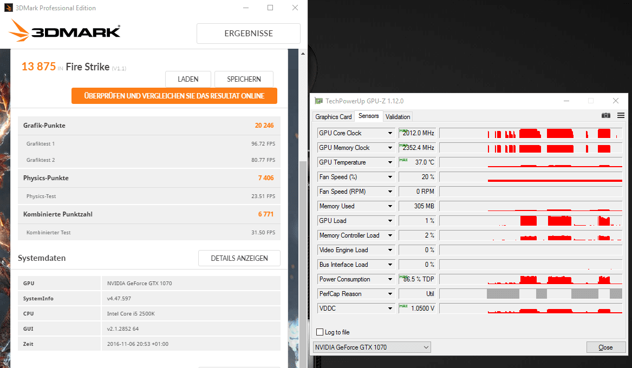The width and height of the screenshot is (632, 368).
Task: Switch to the Graphics Card tab
Action: (334, 117)
